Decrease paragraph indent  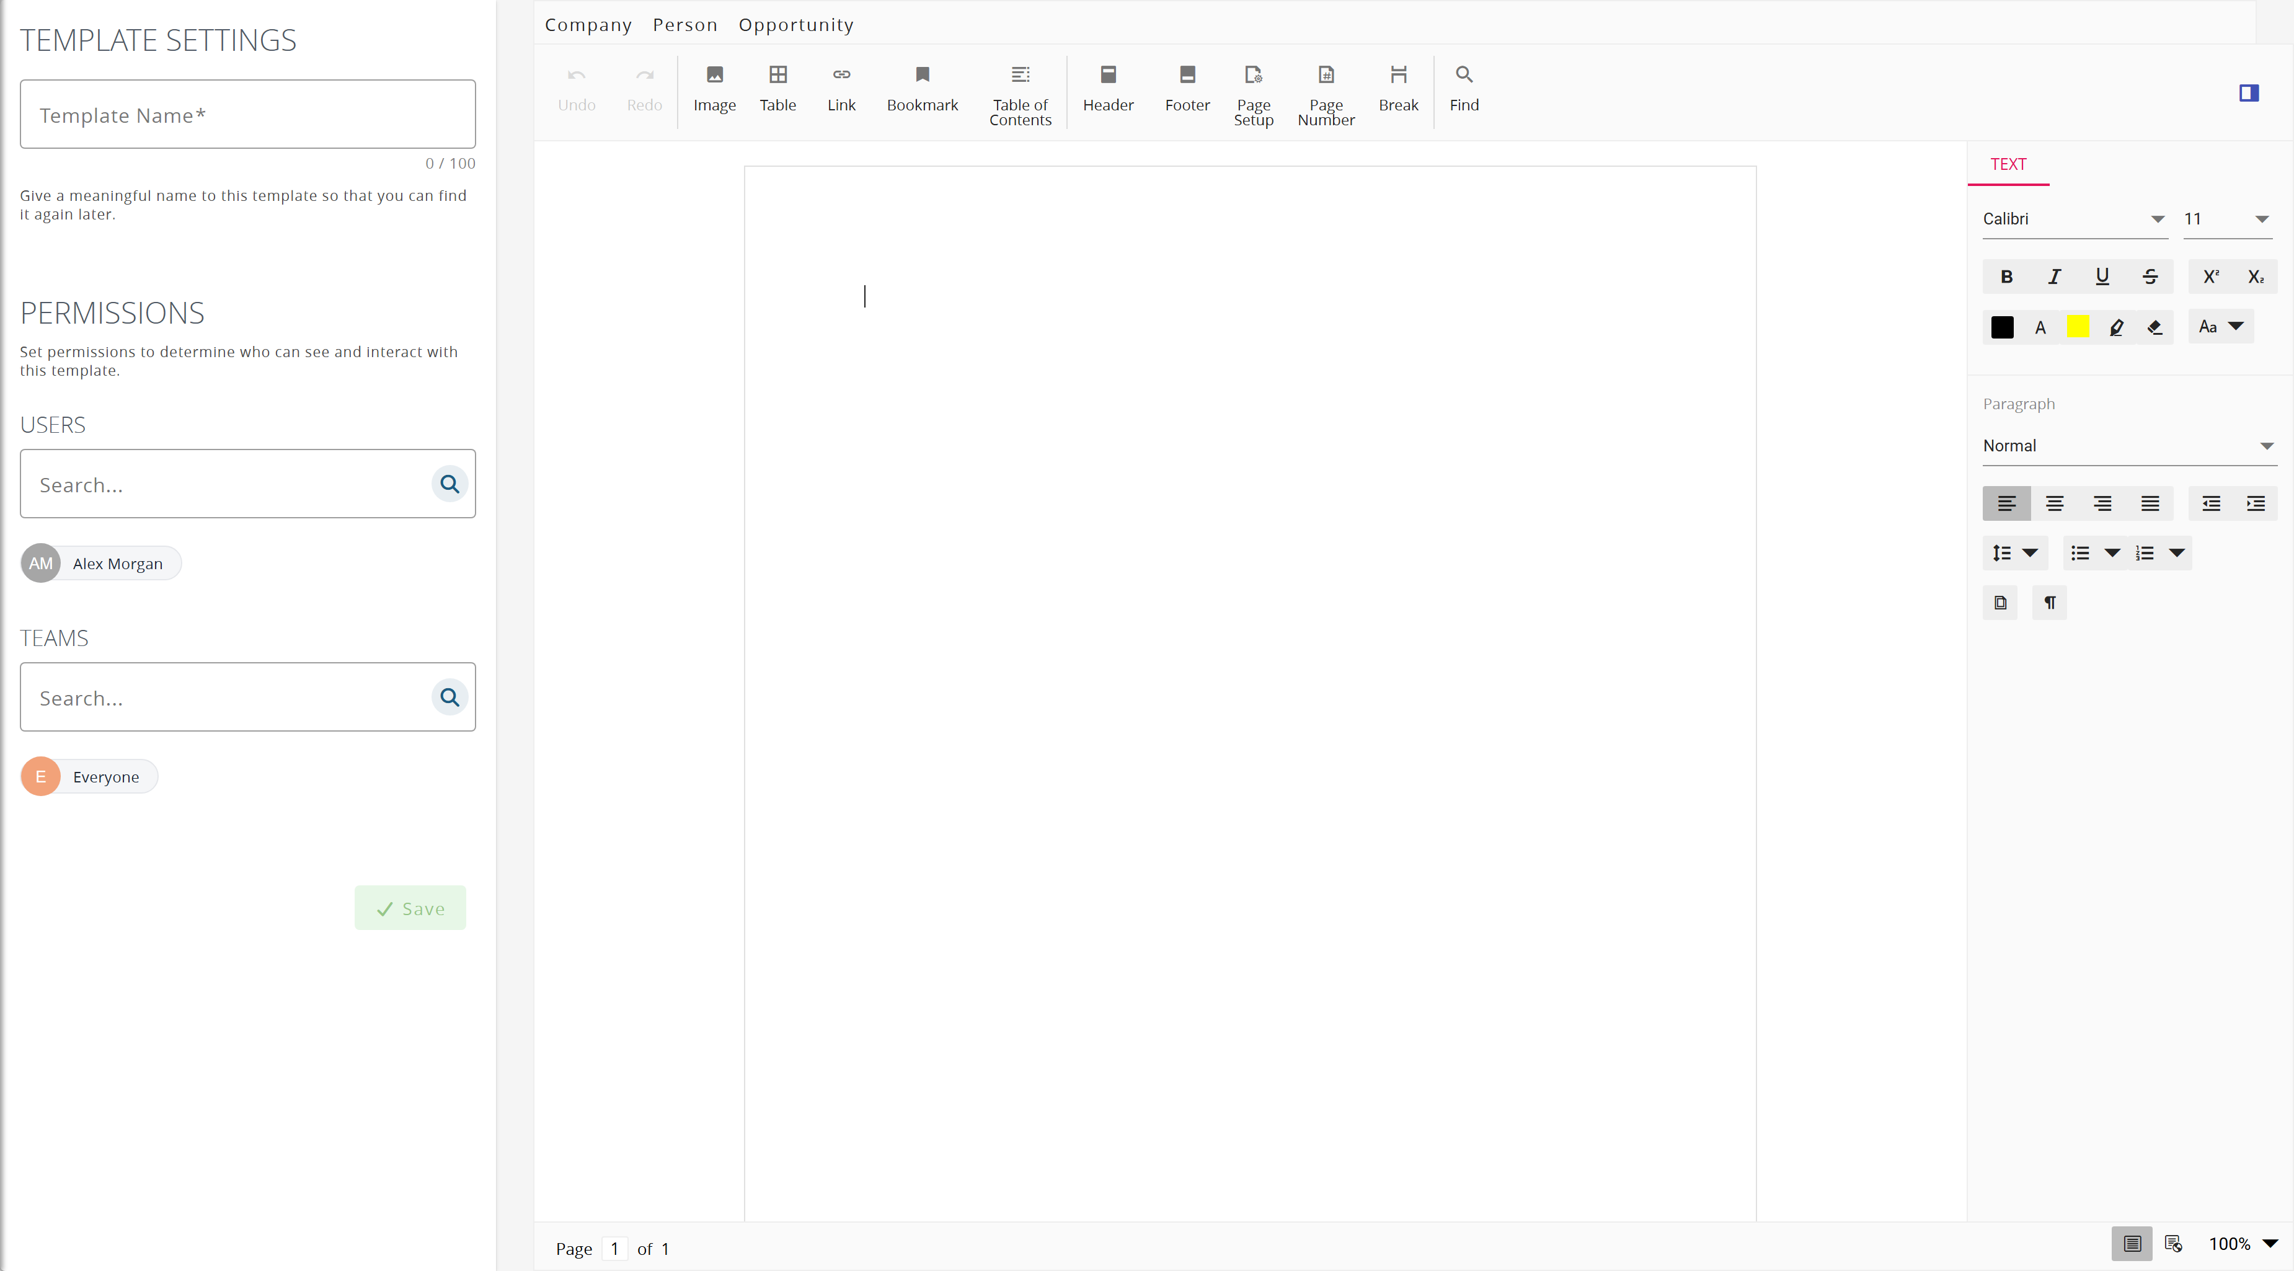click(2211, 503)
